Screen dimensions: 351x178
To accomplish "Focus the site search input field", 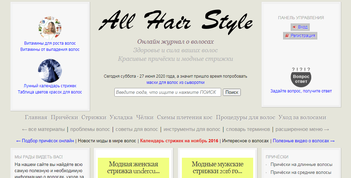I will [167, 92].
